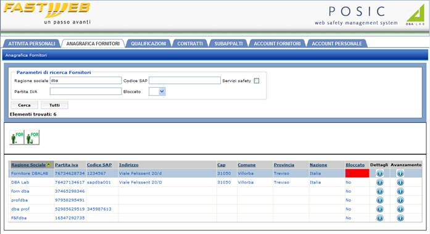Click the FOR supplier icon with lock
The height and width of the screenshot is (234, 430).
(32, 137)
